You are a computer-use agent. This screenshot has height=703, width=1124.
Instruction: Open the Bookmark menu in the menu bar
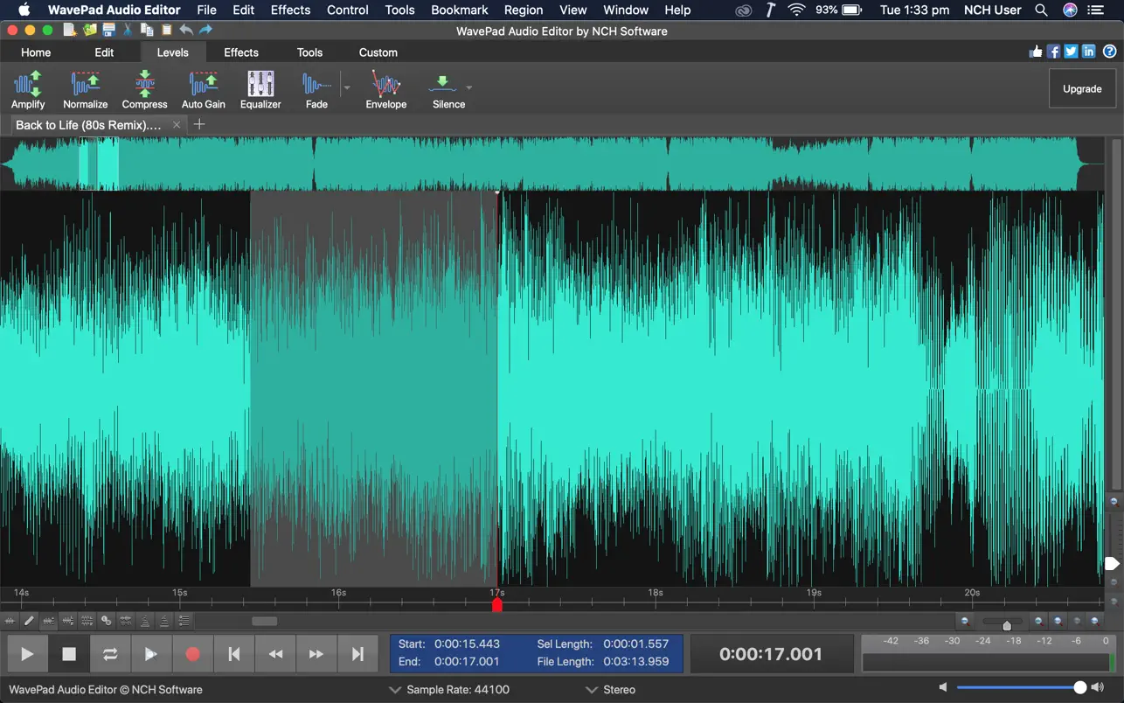click(x=459, y=10)
